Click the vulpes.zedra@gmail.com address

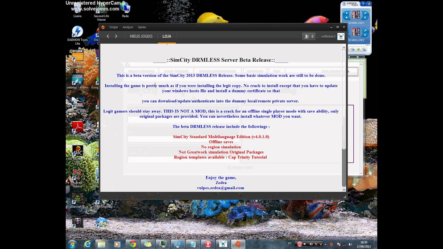tap(220, 188)
